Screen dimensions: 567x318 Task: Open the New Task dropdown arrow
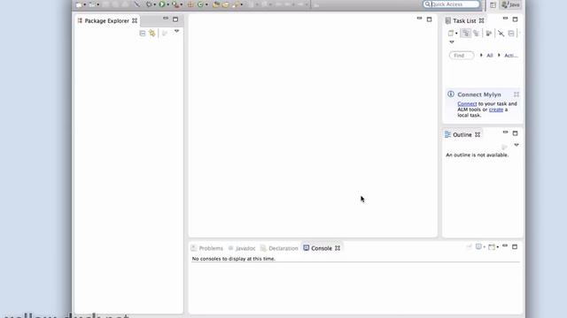(456, 34)
